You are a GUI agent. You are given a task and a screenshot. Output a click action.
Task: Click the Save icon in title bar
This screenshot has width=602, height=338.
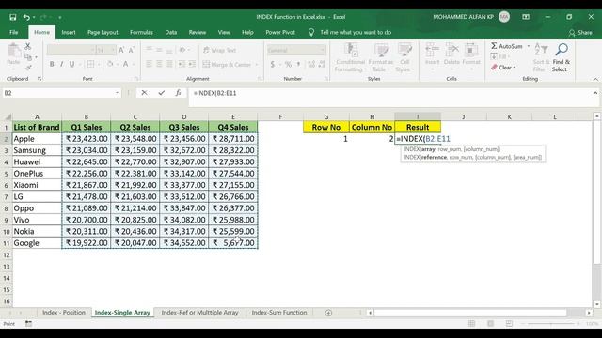click(13, 17)
